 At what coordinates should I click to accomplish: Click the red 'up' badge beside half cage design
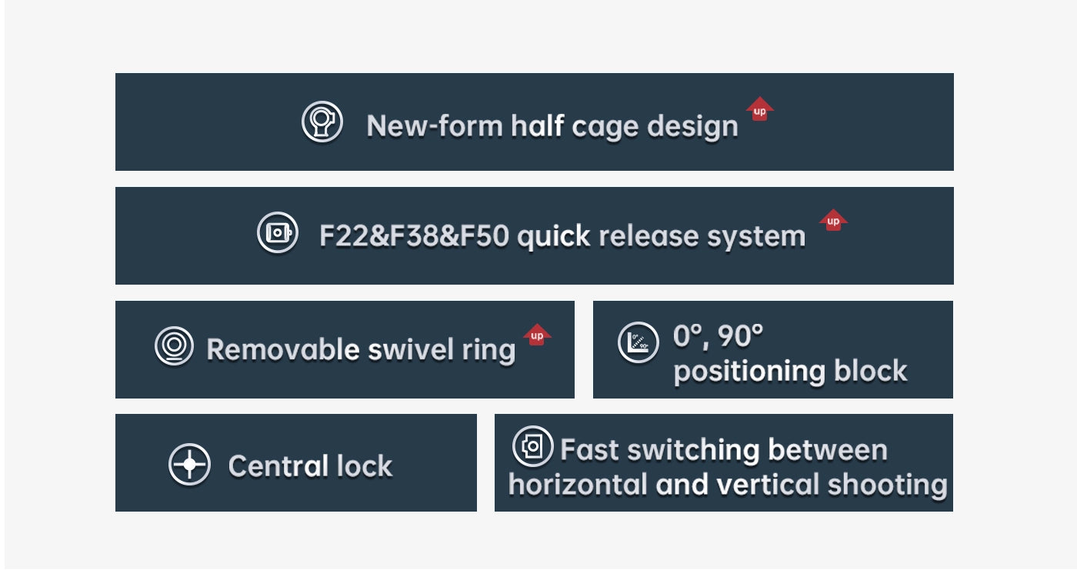coord(760,109)
